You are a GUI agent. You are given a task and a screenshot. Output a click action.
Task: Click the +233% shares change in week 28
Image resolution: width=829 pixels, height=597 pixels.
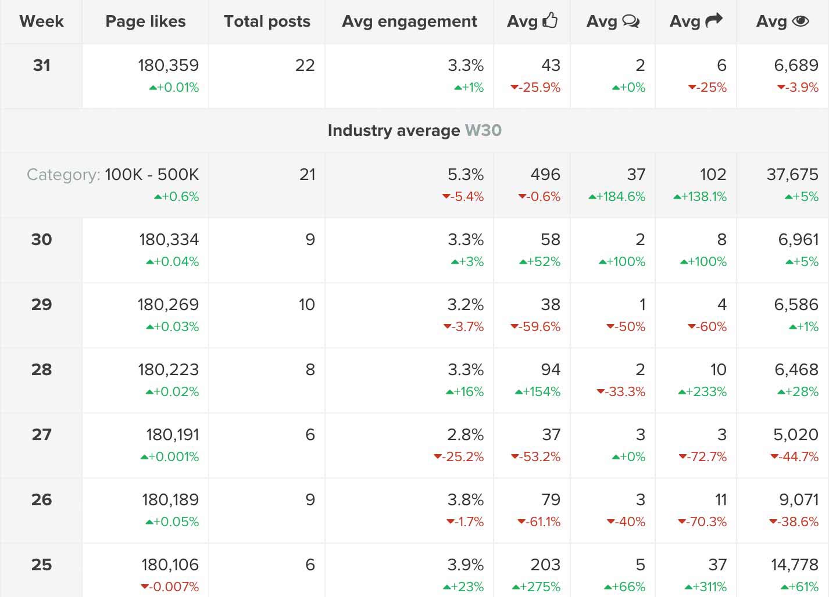[706, 392]
